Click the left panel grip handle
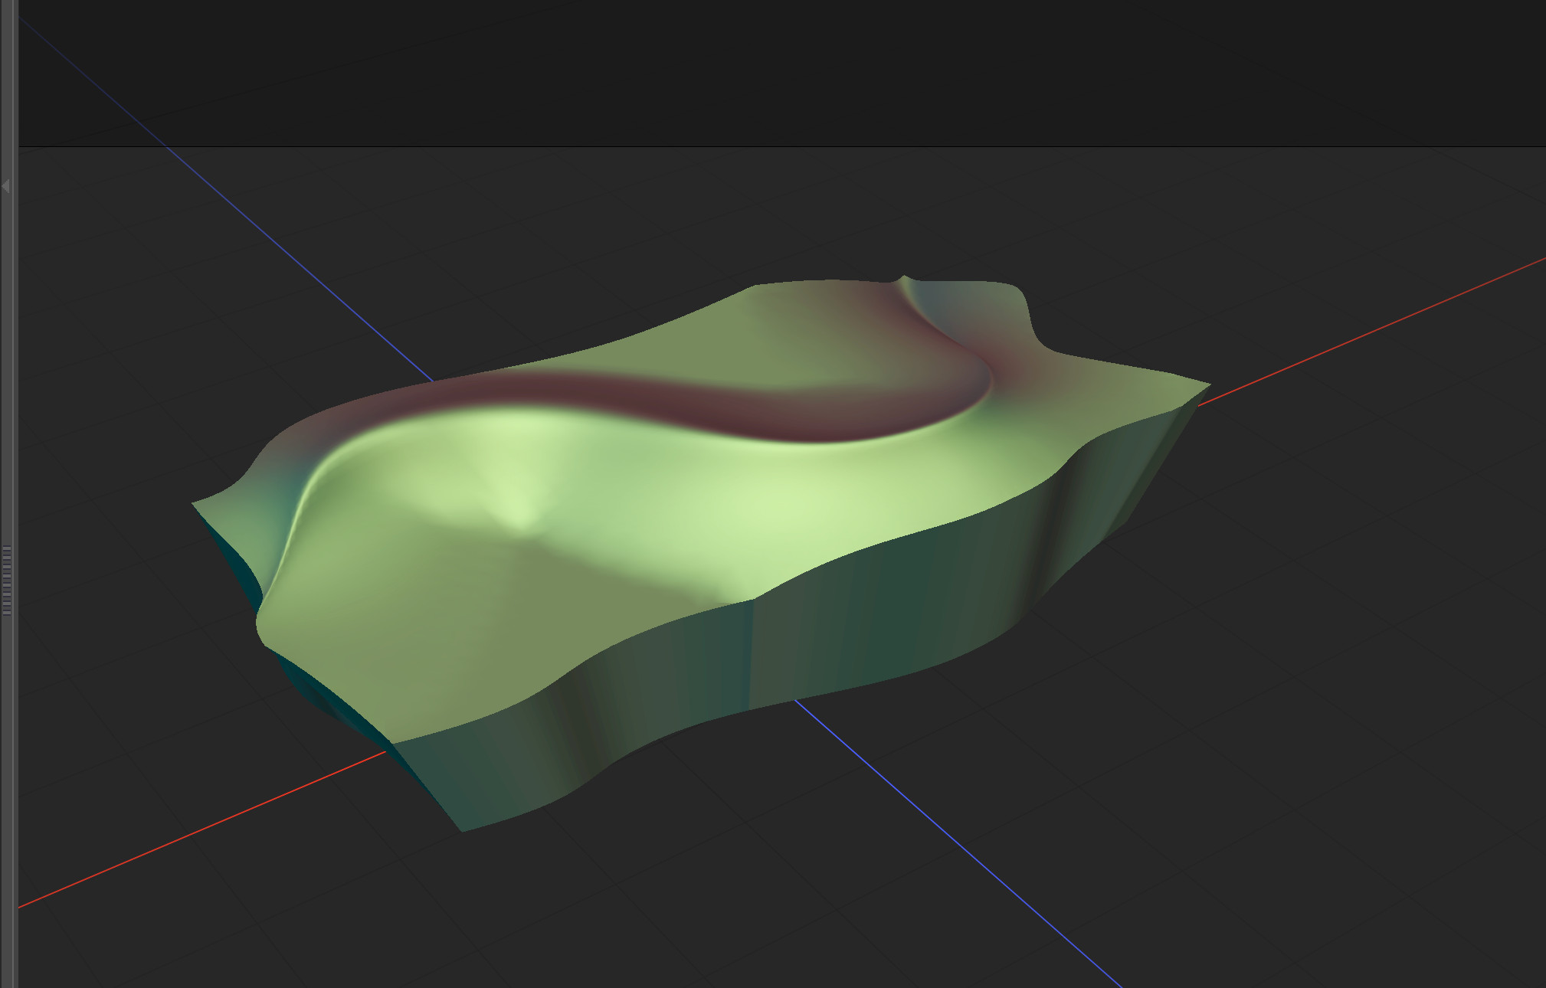Image resolution: width=1546 pixels, height=988 pixels. tap(7, 580)
